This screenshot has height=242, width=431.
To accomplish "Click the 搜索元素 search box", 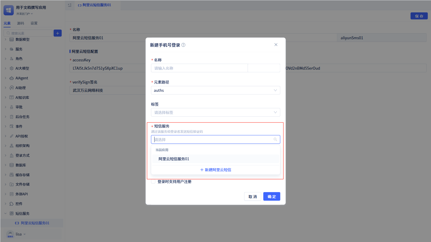I will click(x=28, y=33).
